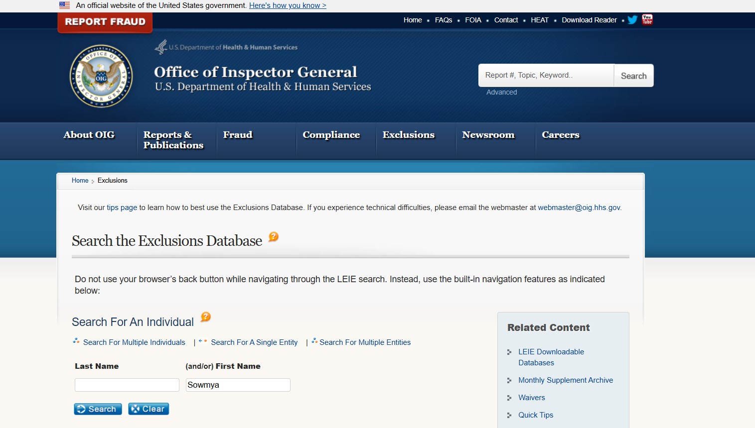Image resolution: width=755 pixels, height=428 pixels.
Task: Open the HEAT link
Action: [539, 20]
